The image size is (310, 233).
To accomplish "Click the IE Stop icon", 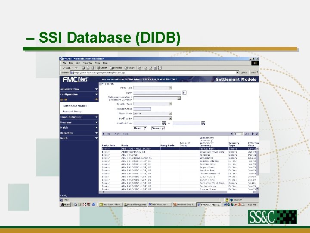I will [x=84, y=68].
